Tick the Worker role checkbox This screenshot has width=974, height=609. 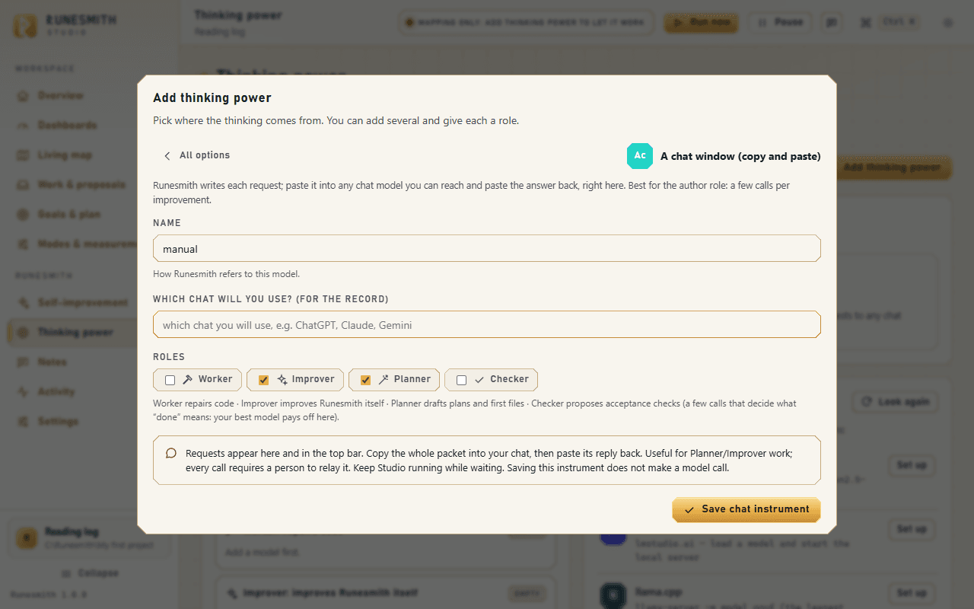tap(170, 380)
